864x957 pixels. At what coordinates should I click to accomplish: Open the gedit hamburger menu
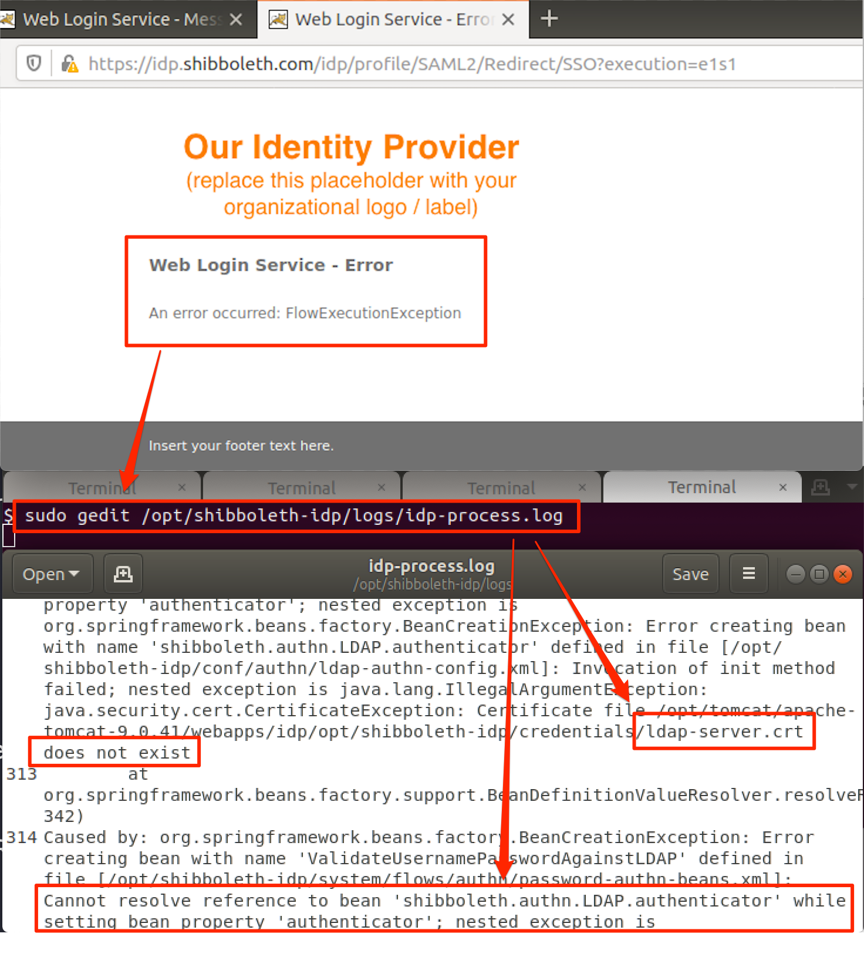[748, 574]
